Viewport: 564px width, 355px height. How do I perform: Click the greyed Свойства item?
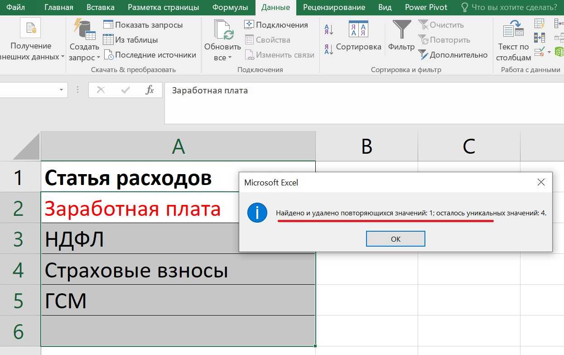[x=268, y=40]
